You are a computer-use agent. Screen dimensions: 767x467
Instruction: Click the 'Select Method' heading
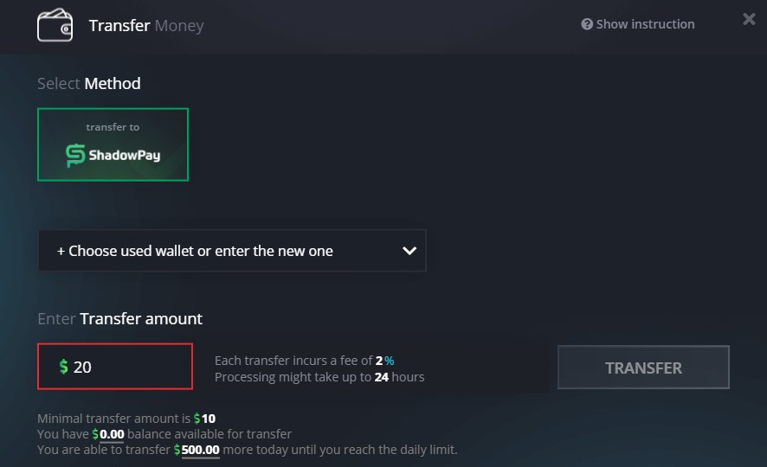88,84
